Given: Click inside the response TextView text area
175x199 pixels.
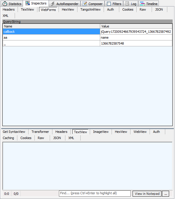Looking at the screenshot, I should tap(87, 166).
